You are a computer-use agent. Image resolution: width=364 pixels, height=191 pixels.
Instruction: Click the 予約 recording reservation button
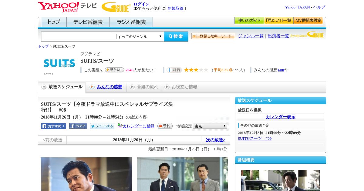165,126
